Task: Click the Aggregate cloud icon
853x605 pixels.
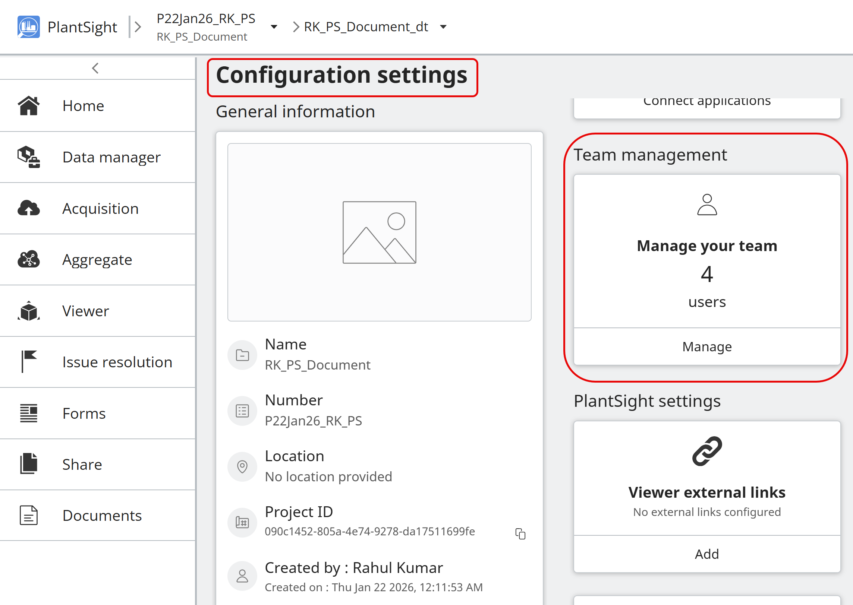Action: click(x=29, y=259)
